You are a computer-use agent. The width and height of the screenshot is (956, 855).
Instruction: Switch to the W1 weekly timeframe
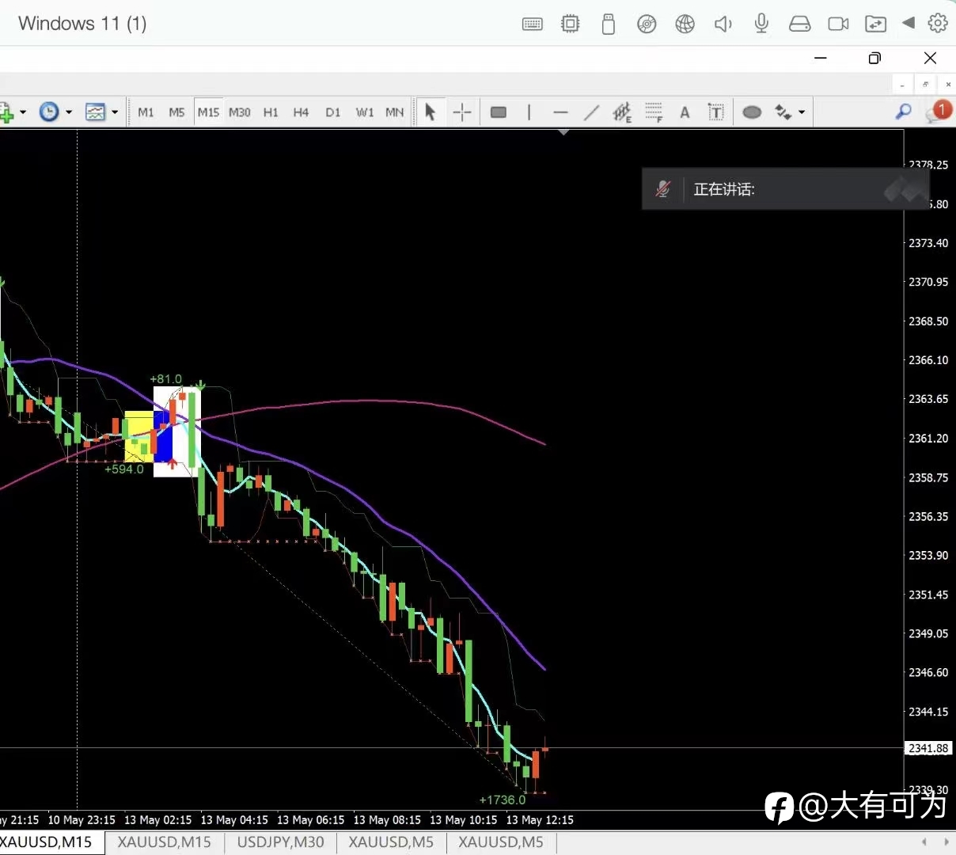tap(365, 112)
